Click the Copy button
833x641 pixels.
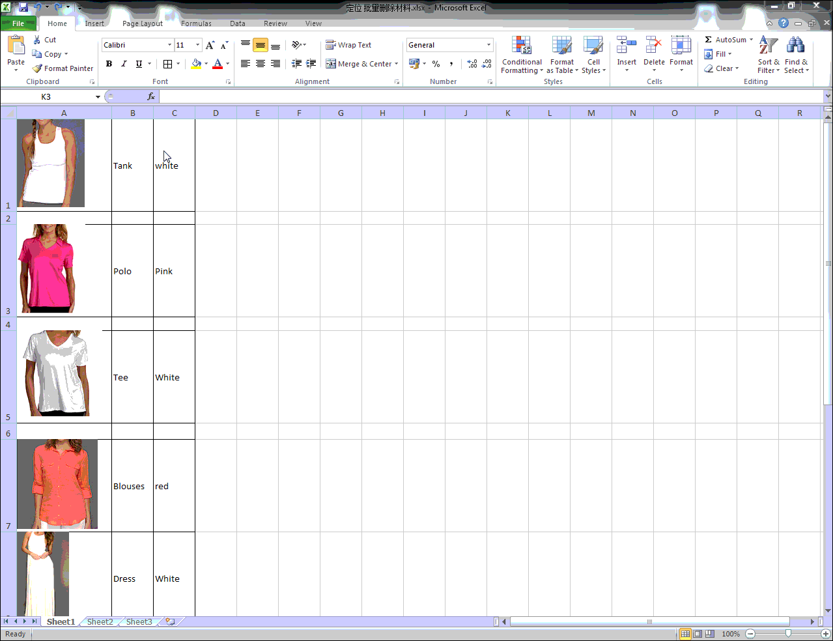click(49, 54)
